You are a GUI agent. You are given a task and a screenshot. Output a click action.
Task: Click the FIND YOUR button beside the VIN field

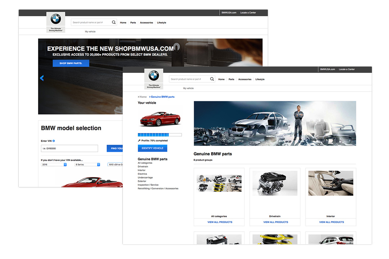(115, 149)
